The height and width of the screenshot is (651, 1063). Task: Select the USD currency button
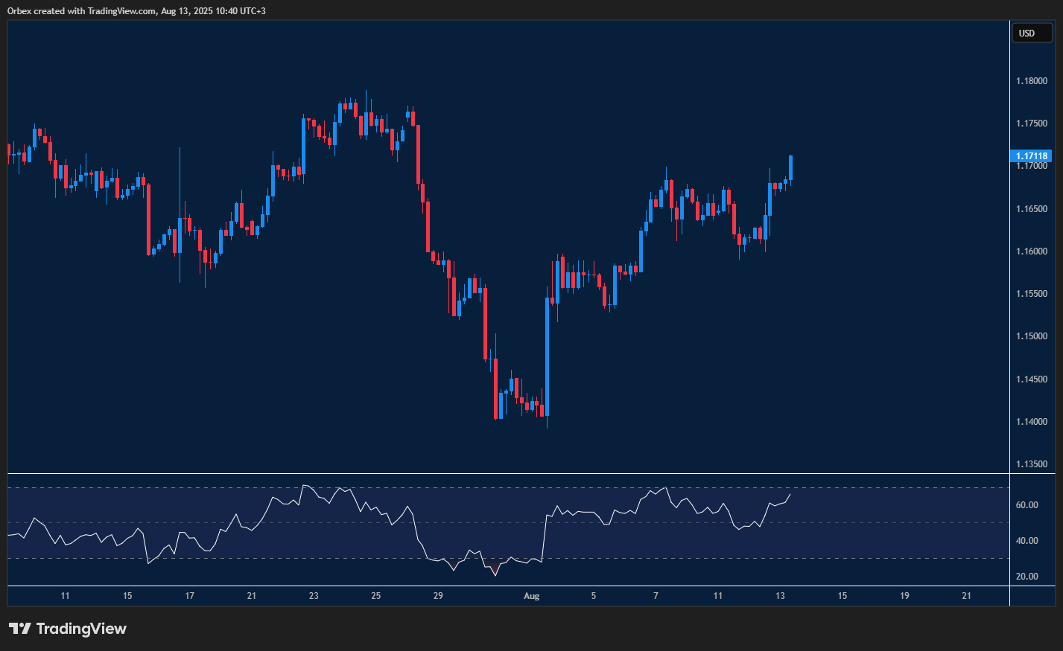pyautogui.click(x=1032, y=33)
